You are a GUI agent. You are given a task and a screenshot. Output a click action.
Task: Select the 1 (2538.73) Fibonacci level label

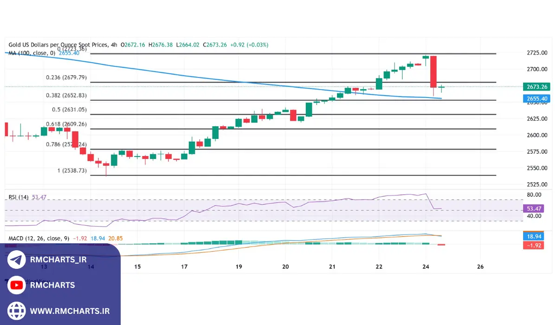click(x=72, y=171)
